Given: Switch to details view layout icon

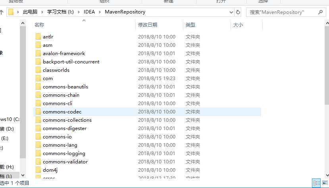Looking at the screenshot, I should [316, 183].
